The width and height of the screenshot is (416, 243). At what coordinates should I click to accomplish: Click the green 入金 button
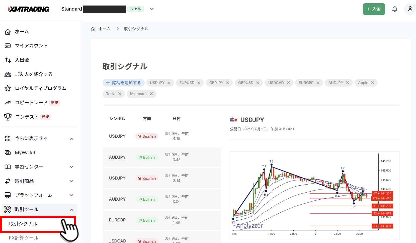(374, 9)
